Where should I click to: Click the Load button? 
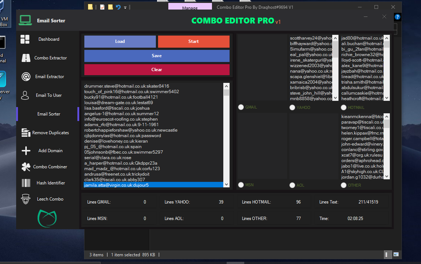coord(120,41)
